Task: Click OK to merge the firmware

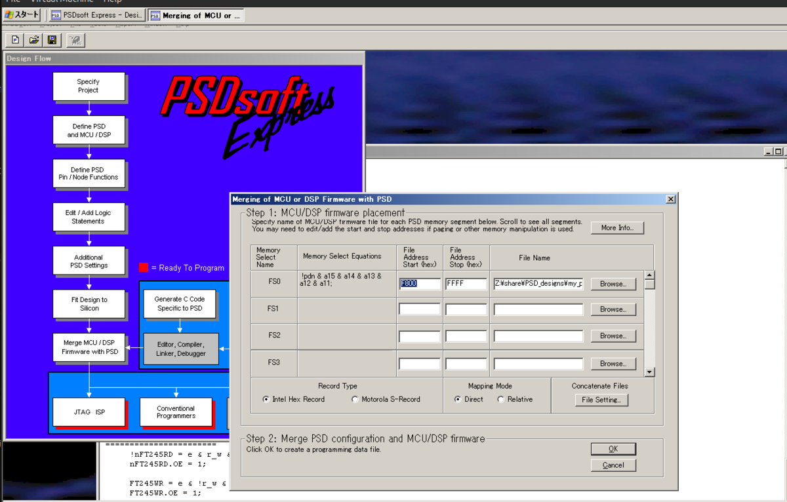Action: [613, 449]
